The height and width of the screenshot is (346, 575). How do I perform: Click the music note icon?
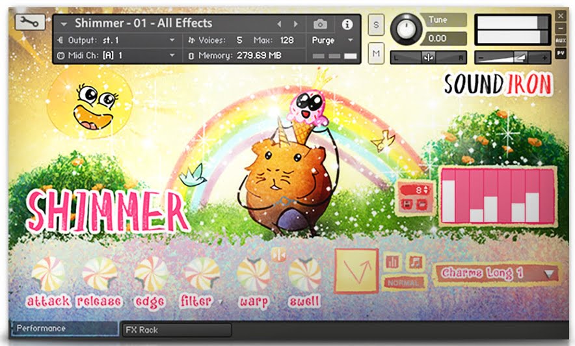(415, 261)
